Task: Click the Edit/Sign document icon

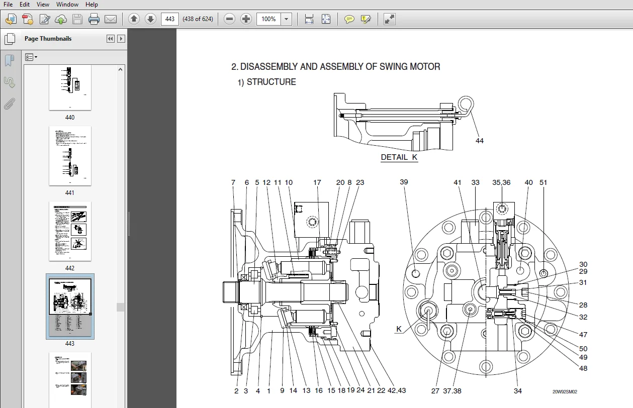Action: 45,19
